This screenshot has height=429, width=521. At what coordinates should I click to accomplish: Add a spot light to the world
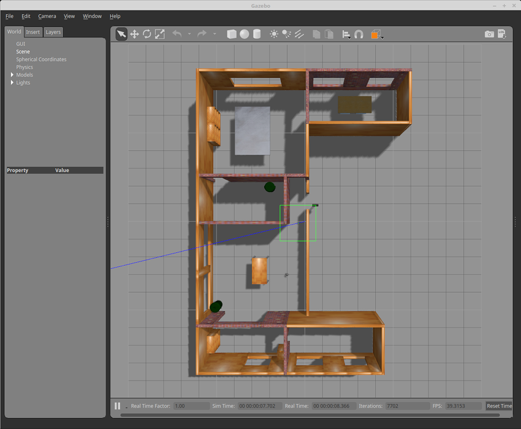click(x=286, y=34)
